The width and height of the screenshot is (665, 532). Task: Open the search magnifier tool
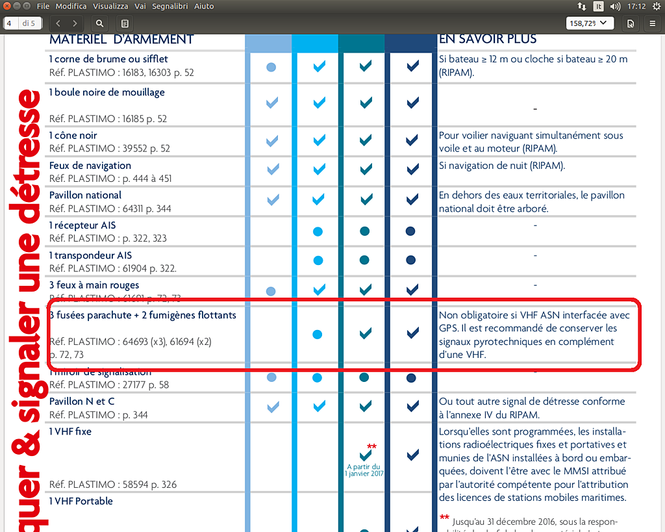click(x=99, y=23)
